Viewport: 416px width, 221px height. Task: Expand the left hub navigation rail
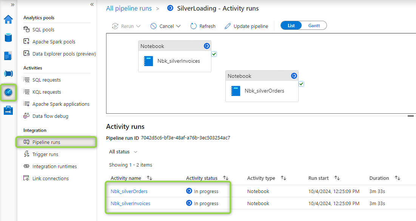pos(12,5)
